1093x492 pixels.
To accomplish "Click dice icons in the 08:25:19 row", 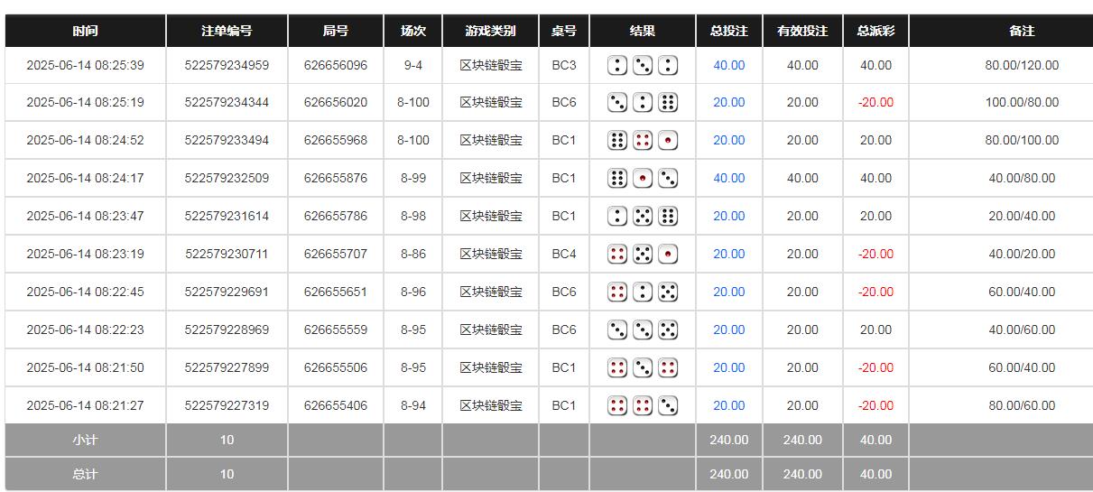I will click(643, 103).
